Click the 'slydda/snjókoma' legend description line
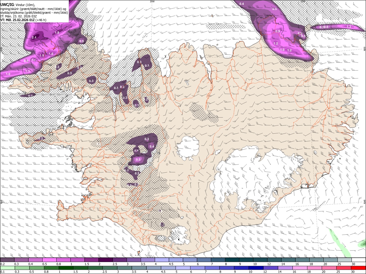Viewport: 366px width, 274px height. point(34,13)
